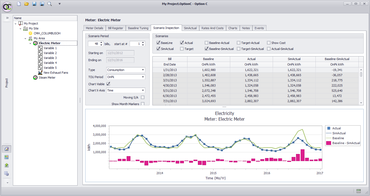This screenshot has height=196, width=370.
Task: Click the New document icon in toolbar
Action: coord(19,4)
